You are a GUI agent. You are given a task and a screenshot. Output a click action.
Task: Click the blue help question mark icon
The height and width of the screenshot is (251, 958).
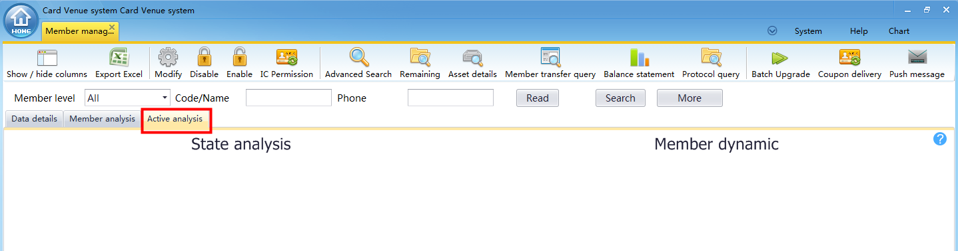click(x=940, y=139)
